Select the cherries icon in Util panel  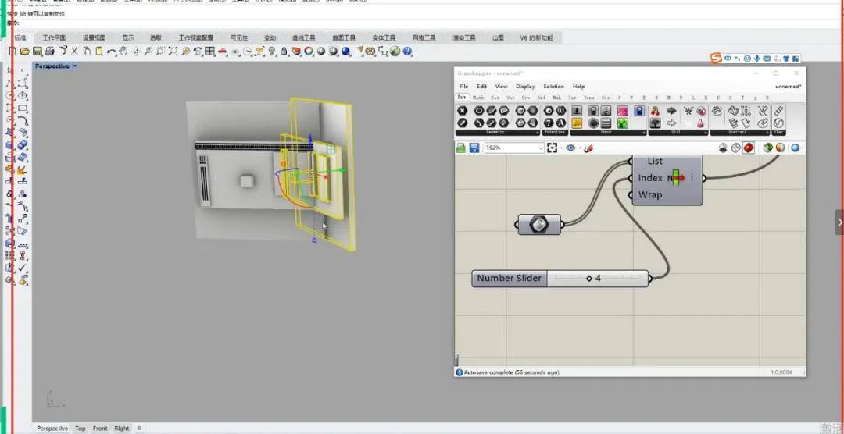click(655, 112)
